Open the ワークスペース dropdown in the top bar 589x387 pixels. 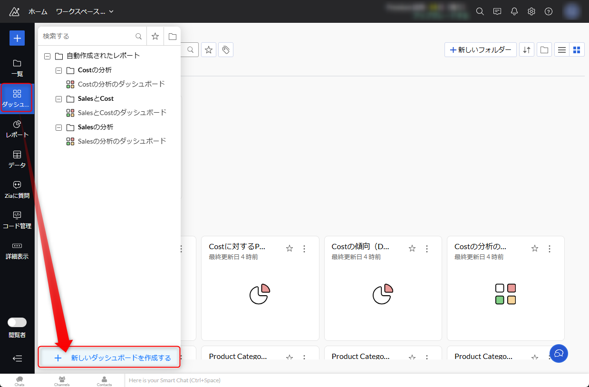(x=85, y=11)
